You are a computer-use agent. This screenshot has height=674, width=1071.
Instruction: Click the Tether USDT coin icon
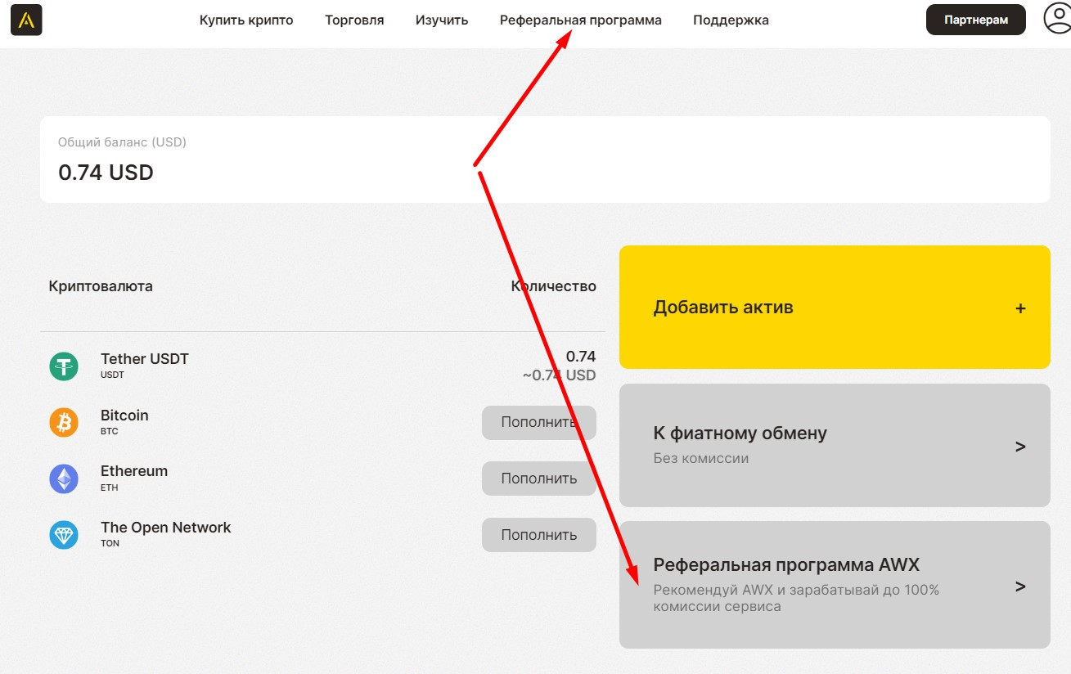[64, 366]
